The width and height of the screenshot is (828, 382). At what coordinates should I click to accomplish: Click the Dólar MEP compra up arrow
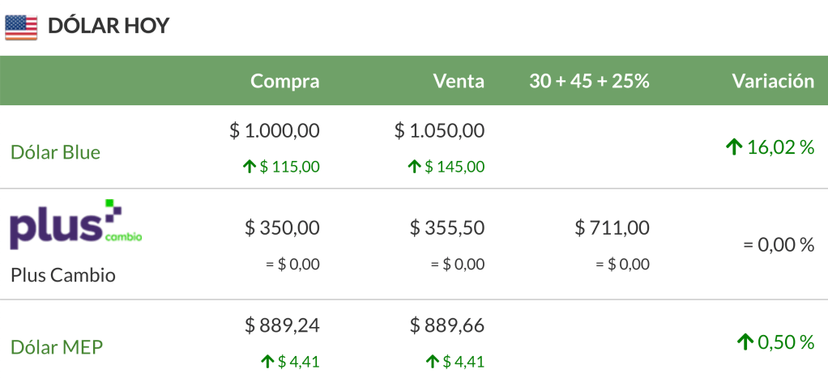[x=267, y=362]
